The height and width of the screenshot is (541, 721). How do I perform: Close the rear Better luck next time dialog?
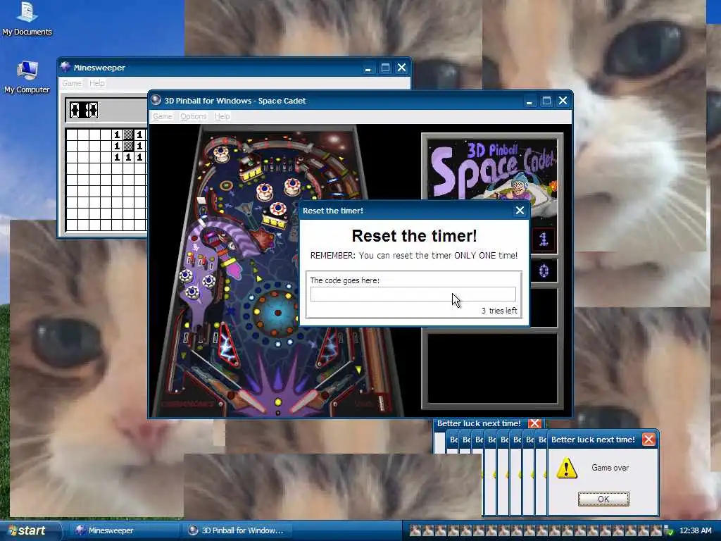[534, 423]
